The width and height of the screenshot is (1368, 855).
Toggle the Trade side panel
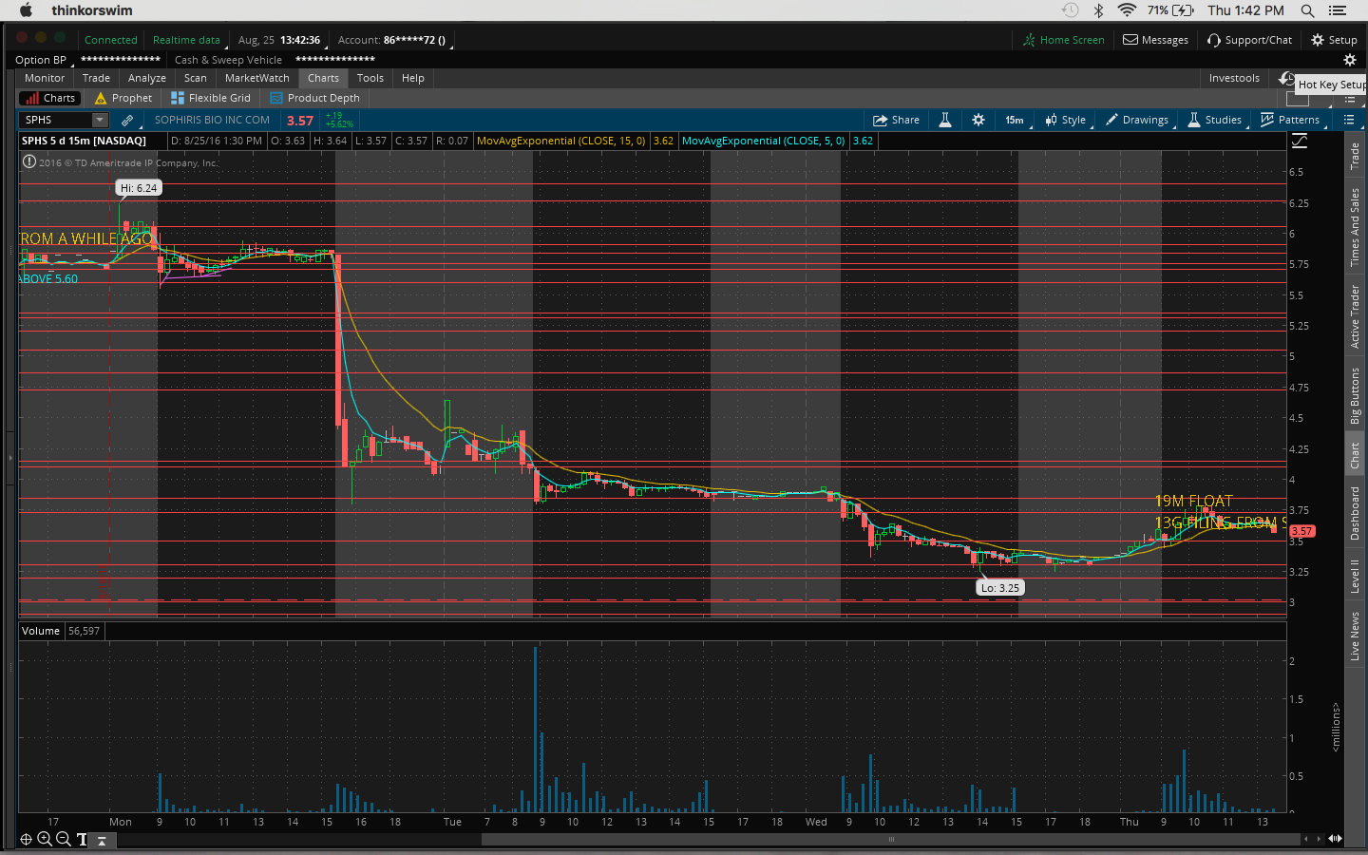click(1355, 156)
